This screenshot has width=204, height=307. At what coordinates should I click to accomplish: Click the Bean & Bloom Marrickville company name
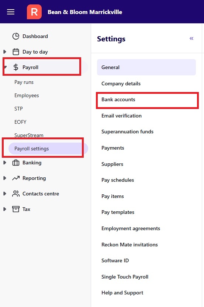85,12
